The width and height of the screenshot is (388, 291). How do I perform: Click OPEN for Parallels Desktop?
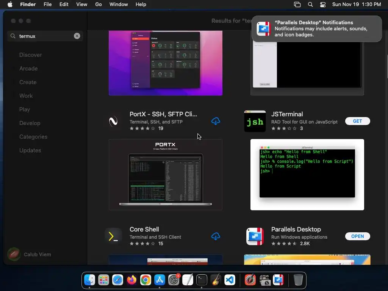tap(357, 236)
